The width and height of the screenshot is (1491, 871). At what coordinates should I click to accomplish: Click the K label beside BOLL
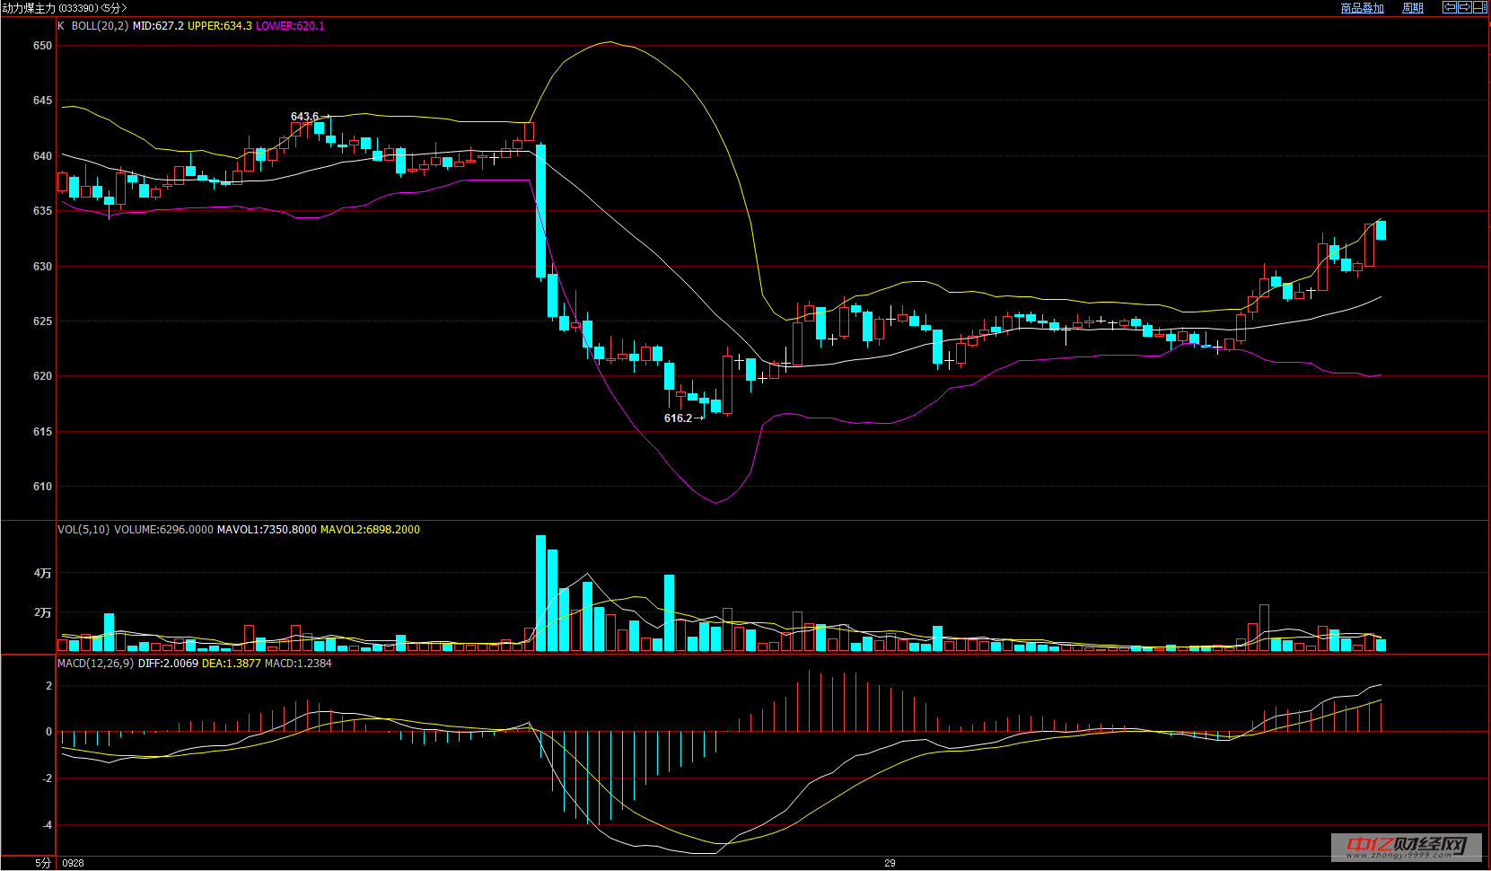tap(61, 26)
